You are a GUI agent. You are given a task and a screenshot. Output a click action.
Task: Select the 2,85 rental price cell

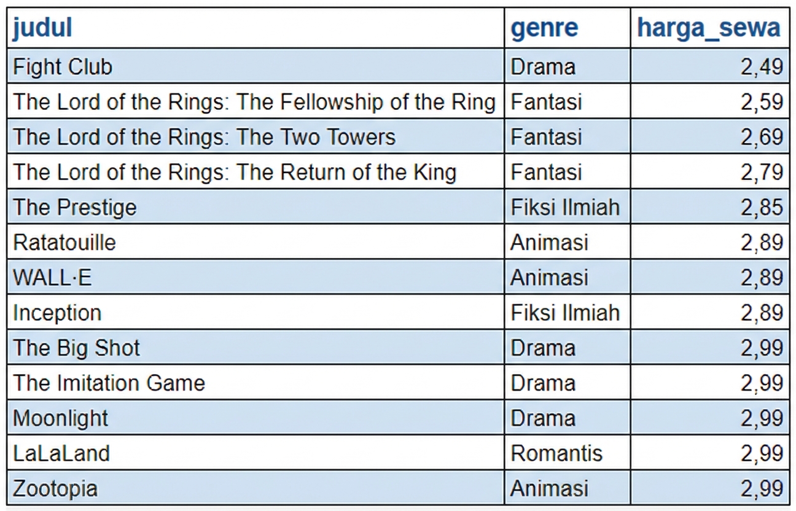(x=762, y=207)
